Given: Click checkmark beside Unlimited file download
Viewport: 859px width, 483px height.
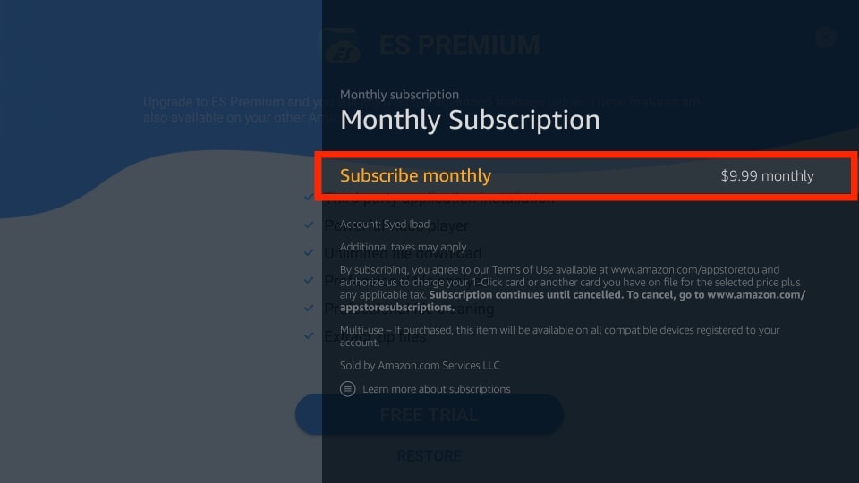Looking at the screenshot, I should [x=309, y=252].
